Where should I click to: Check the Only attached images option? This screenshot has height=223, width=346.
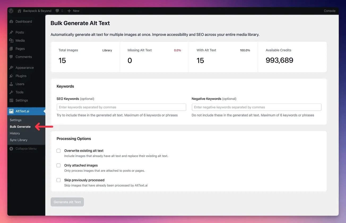59,165
